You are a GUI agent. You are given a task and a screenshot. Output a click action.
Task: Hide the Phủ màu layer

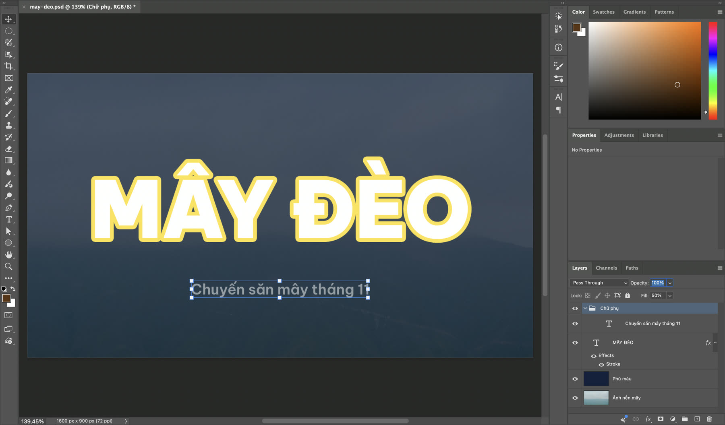(x=575, y=379)
